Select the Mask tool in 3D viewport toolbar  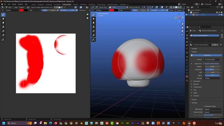(x=93, y=35)
